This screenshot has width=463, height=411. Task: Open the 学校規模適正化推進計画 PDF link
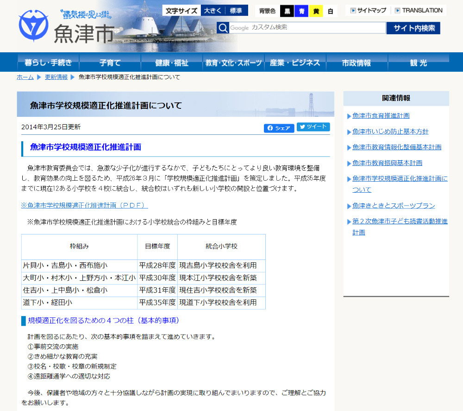(84, 205)
